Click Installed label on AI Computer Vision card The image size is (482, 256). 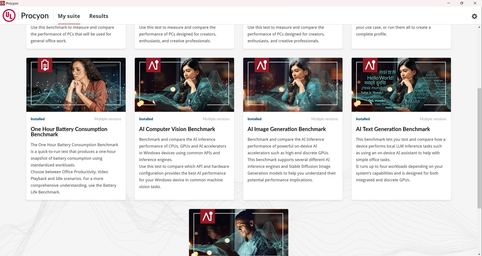point(146,119)
